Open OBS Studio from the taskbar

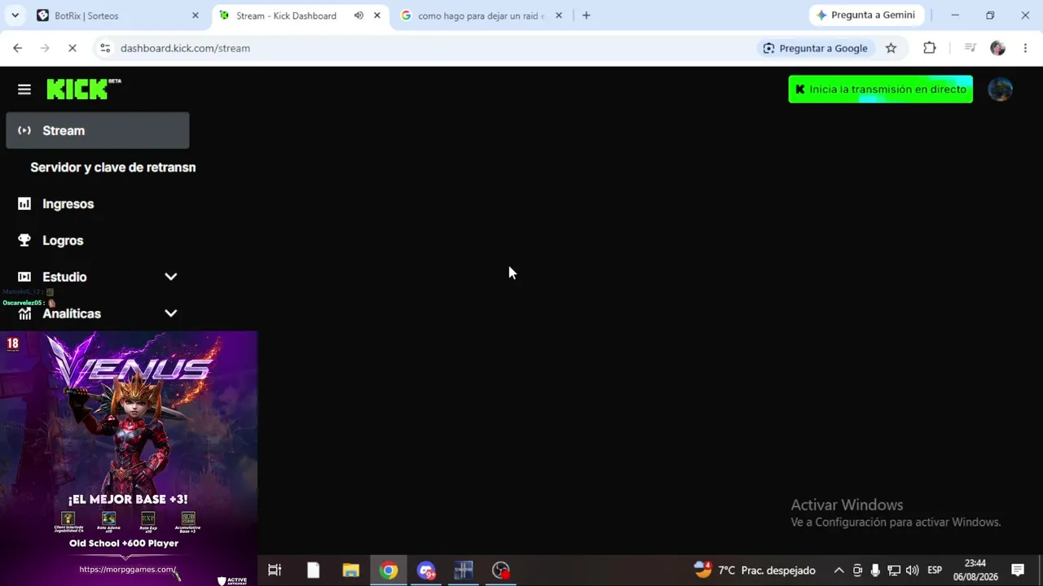tap(501, 571)
